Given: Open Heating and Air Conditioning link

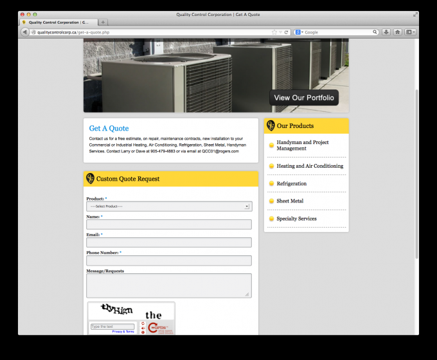Looking at the screenshot, I should [310, 166].
